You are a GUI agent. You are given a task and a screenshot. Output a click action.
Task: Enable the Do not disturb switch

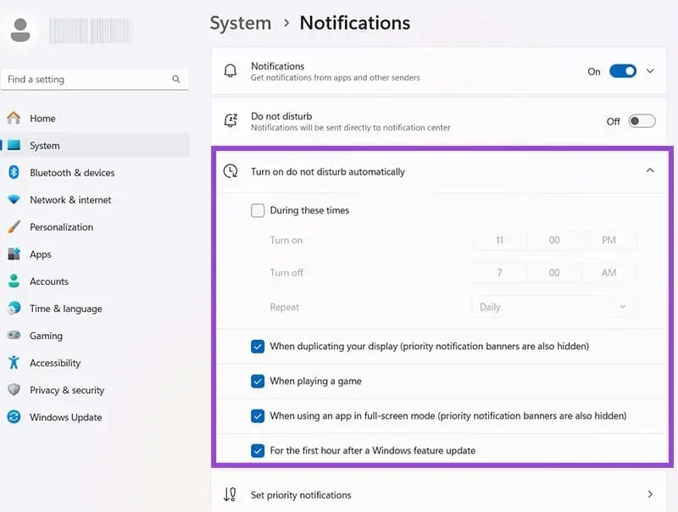point(642,121)
